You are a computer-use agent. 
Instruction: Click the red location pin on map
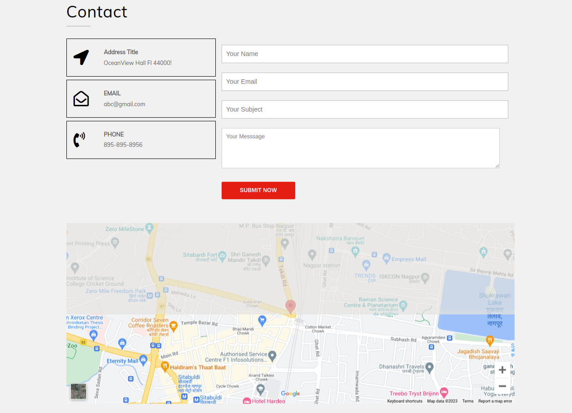pos(291,307)
